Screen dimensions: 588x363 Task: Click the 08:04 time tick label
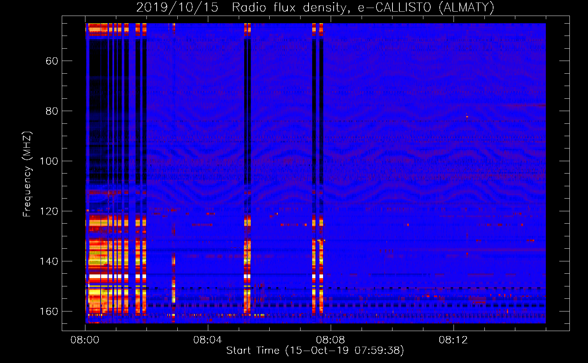pos(208,340)
